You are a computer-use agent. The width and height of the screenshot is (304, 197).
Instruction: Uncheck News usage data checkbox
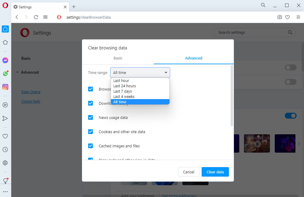click(90, 117)
